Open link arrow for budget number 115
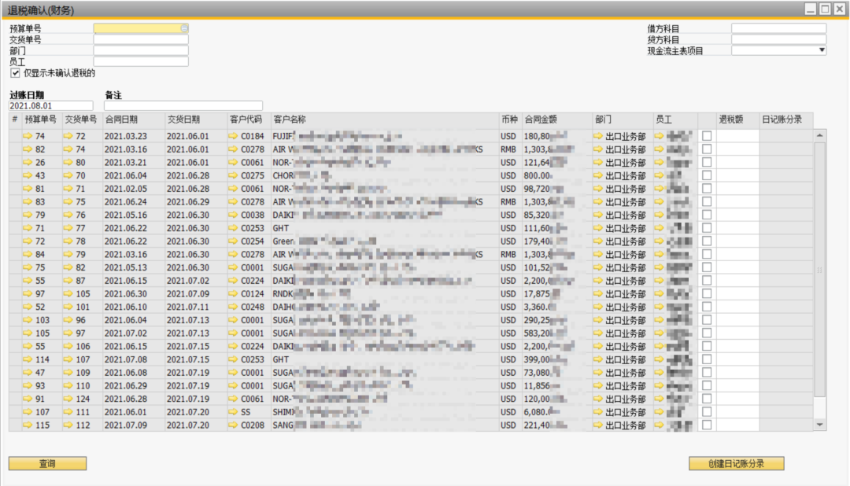 (x=28, y=425)
